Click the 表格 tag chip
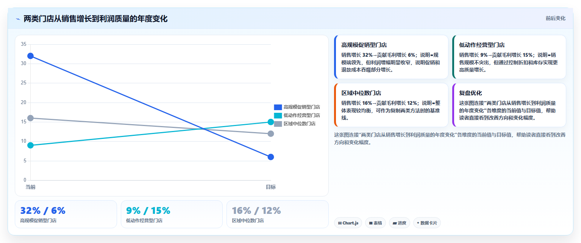This screenshot has width=581, height=243. tap(375, 223)
